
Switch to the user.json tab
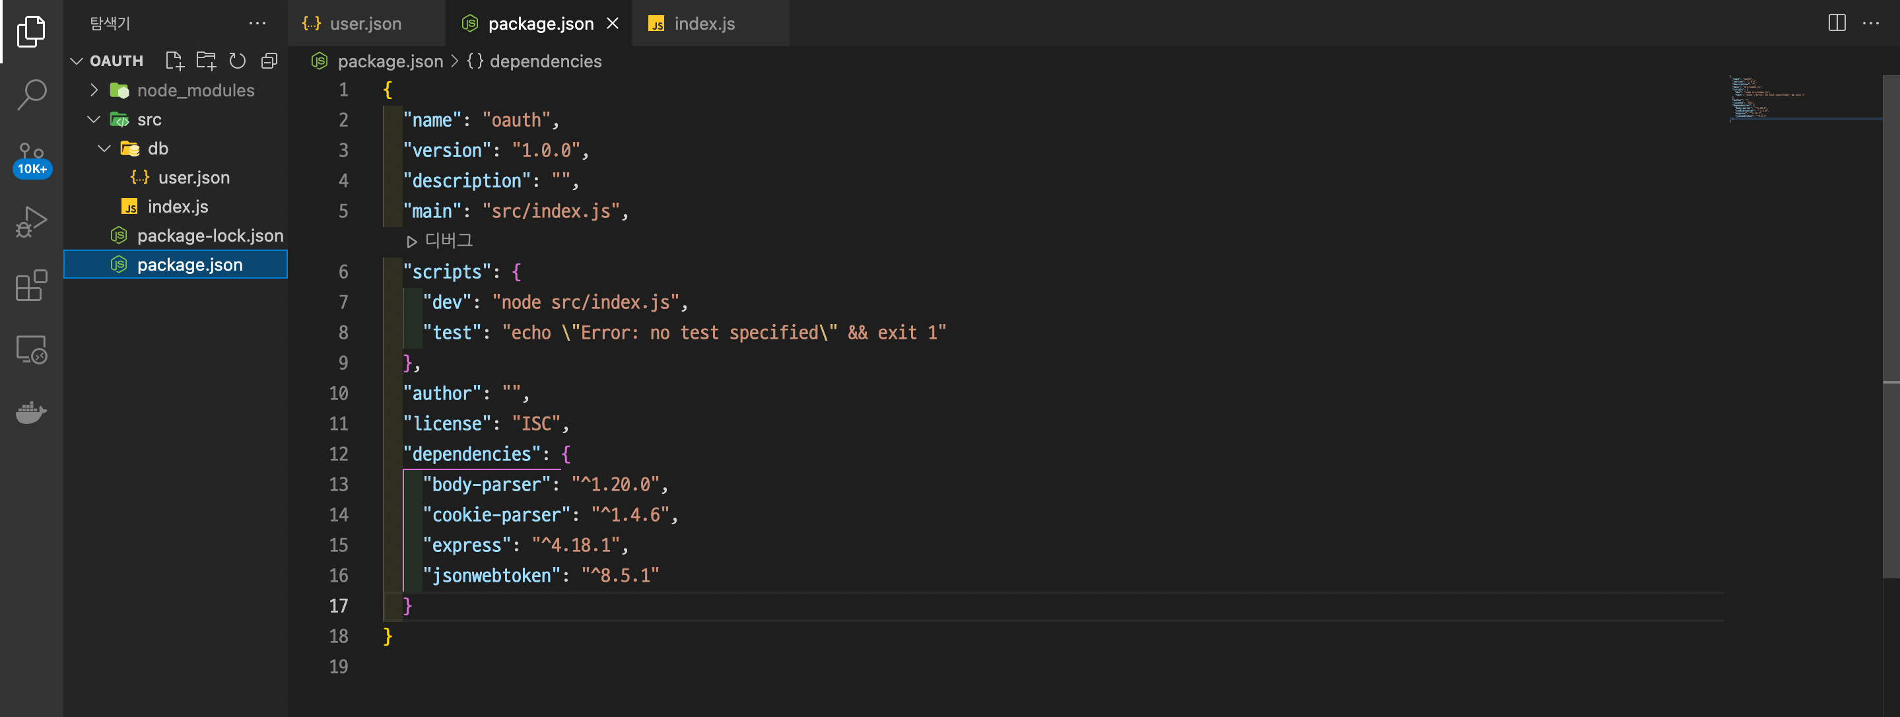(x=366, y=24)
